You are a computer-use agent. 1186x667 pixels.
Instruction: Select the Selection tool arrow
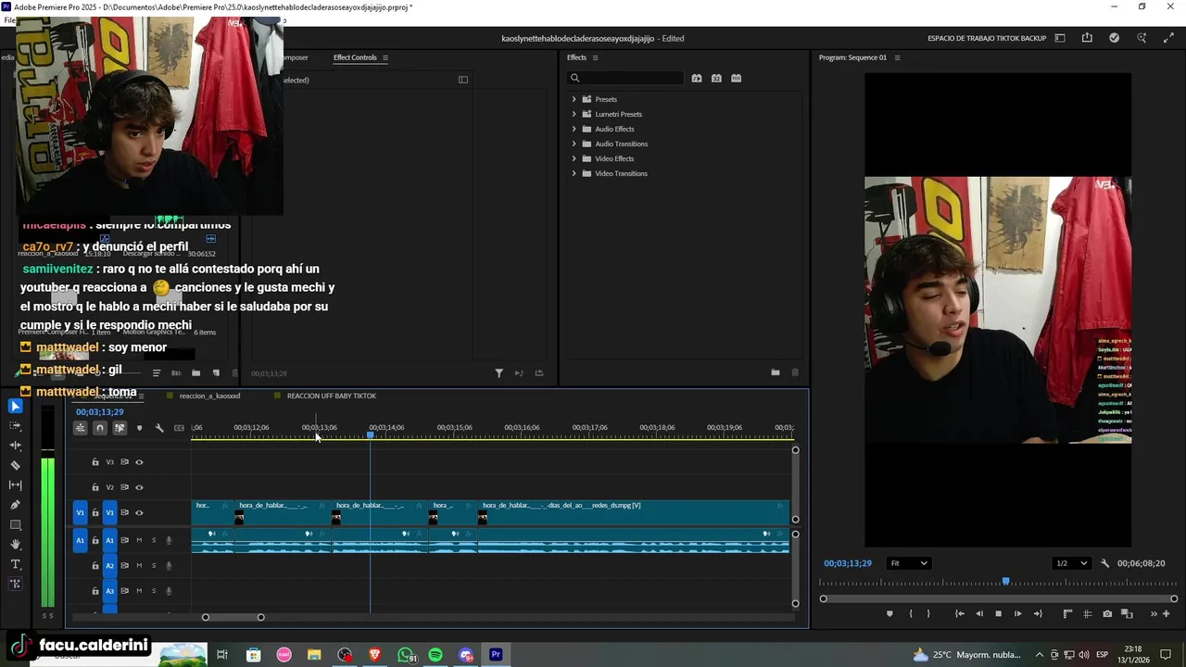pyautogui.click(x=15, y=406)
